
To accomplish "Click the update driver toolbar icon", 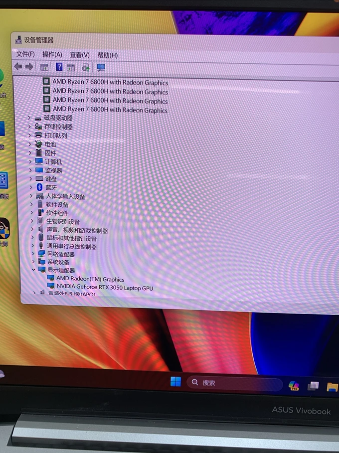I will click(86, 67).
